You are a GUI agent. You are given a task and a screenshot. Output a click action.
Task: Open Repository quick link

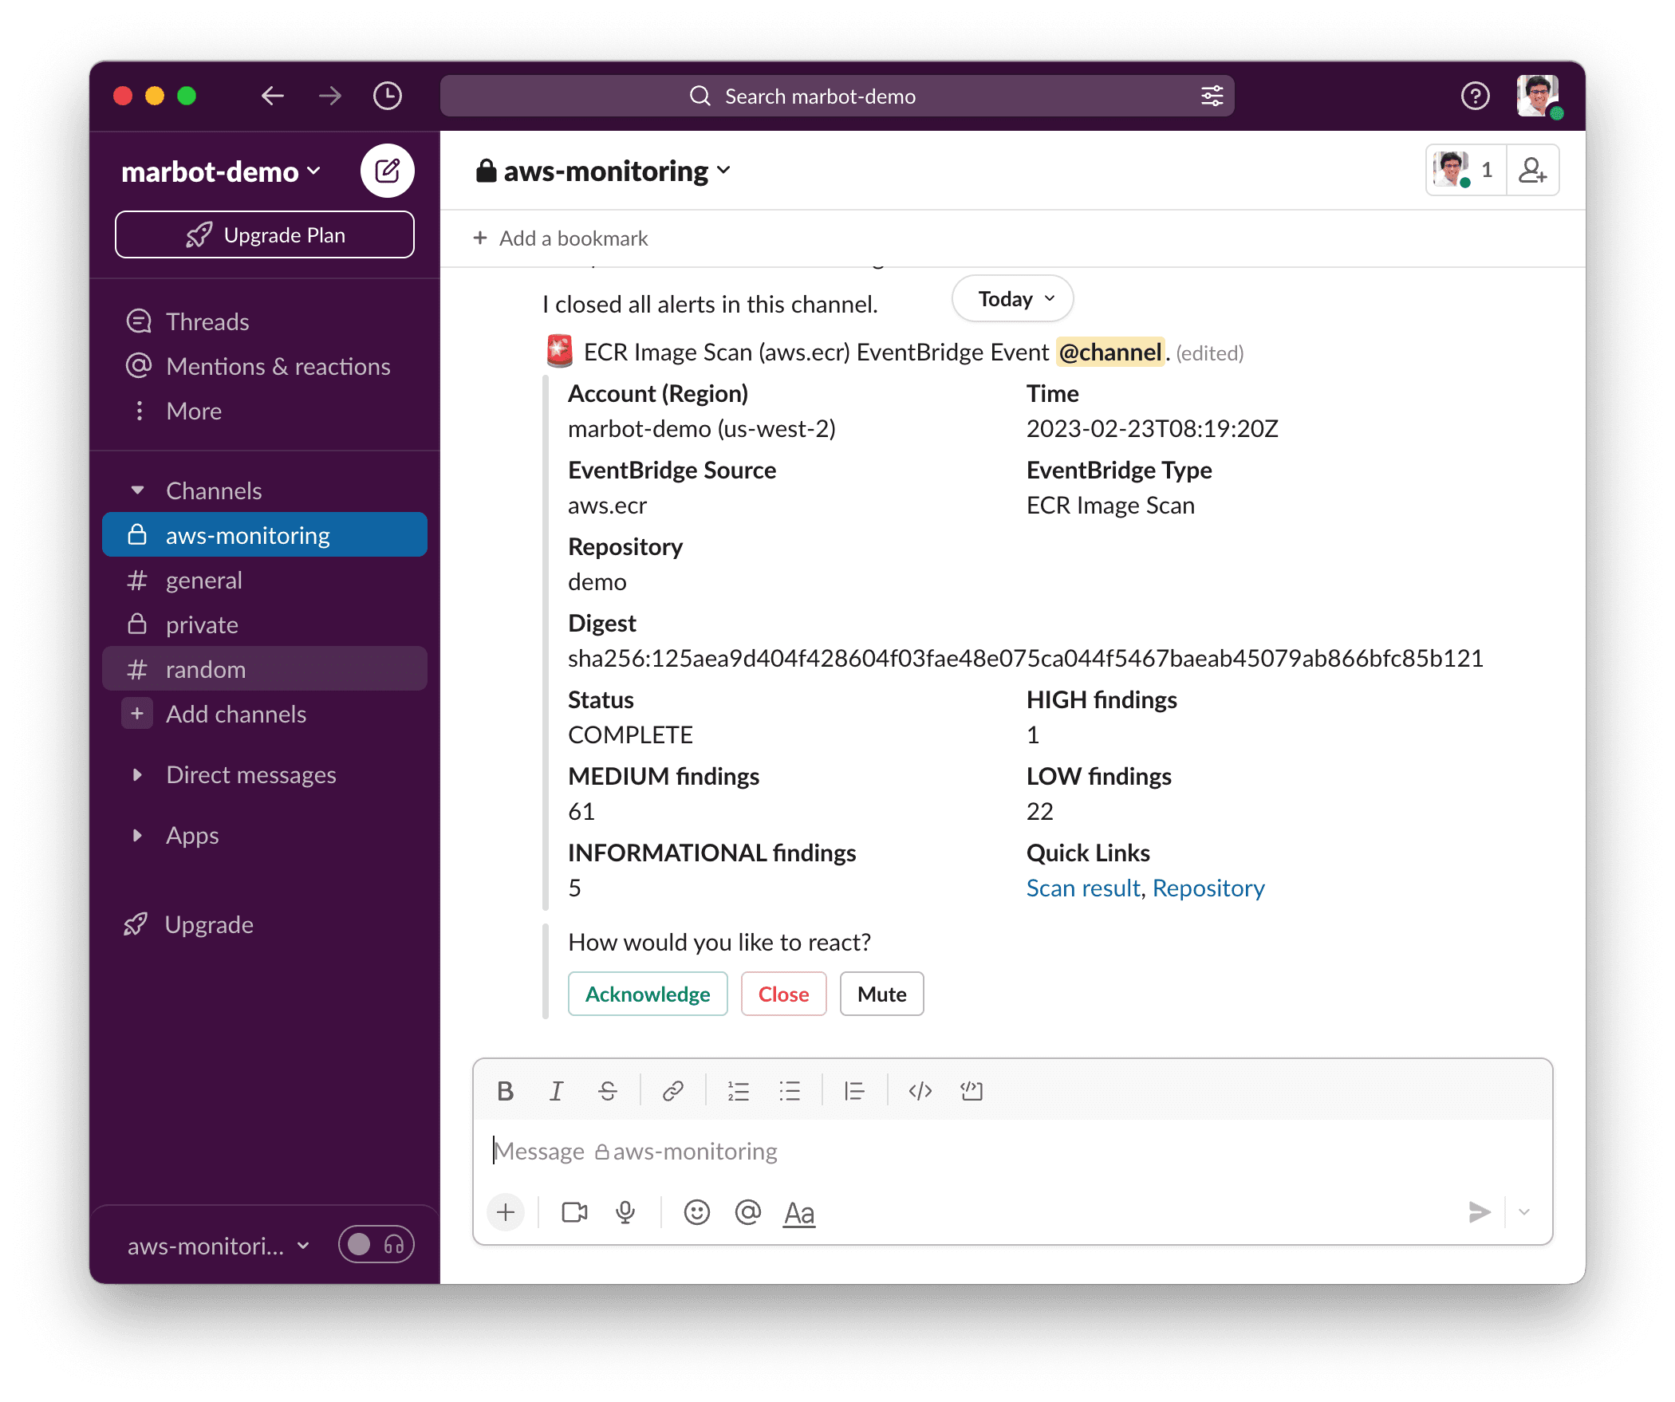point(1208,888)
